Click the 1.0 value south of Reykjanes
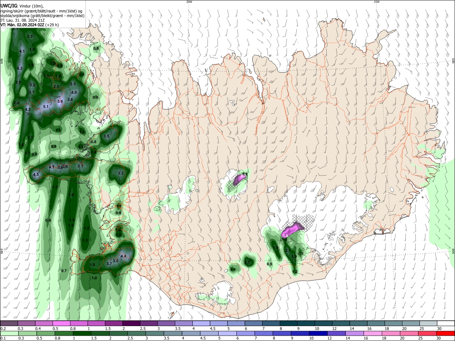The height and width of the screenshot is (341, 455). coord(94,278)
